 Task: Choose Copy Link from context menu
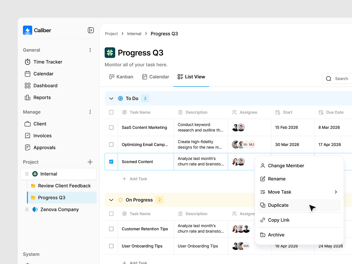[x=299, y=220]
